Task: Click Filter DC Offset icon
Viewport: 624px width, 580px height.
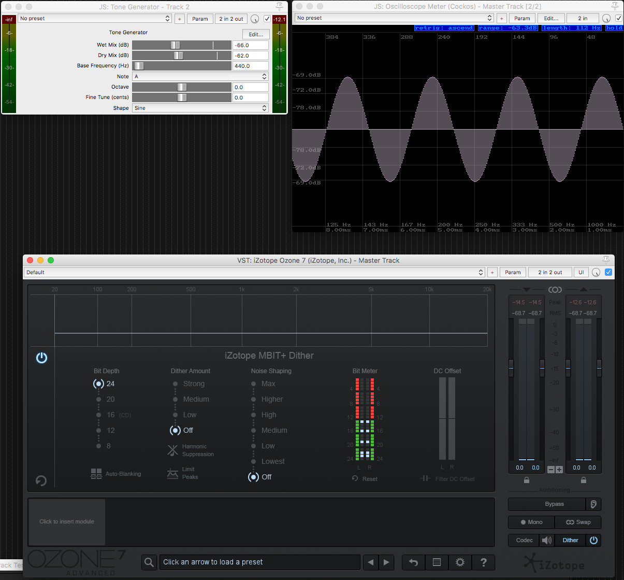Action: [x=425, y=478]
